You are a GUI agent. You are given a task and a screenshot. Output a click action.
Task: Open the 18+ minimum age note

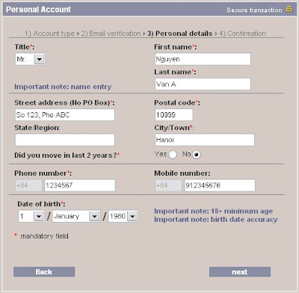coord(214,211)
